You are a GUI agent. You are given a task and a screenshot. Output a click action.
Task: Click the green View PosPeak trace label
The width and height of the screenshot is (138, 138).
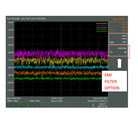pyautogui.click(x=102, y=31)
